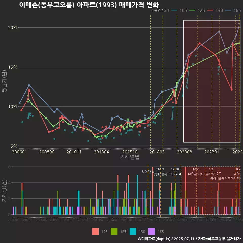Click the 201803 x-axis label on price chart
Viewport: 243px width, 243px height.
pyautogui.click(x=157, y=152)
